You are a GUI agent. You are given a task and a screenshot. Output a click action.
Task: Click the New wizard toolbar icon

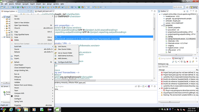[2, 7]
